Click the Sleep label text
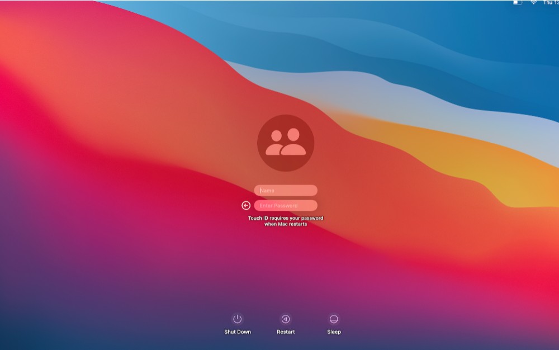Image resolution: width=559 pixels, height=350 pixels. point(334,331)
